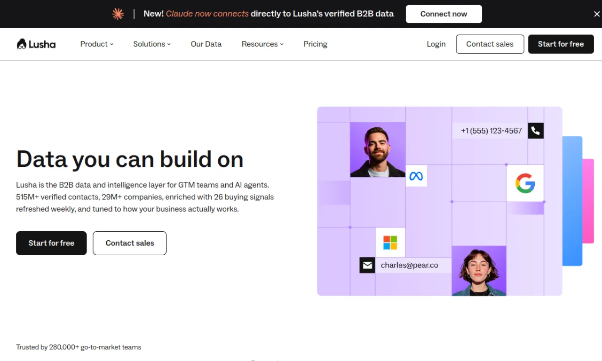
Task: Click the orange Claude starburst icon
Action: tap(118, 14)
